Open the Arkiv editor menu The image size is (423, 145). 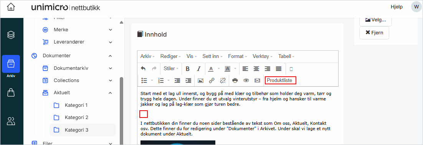click(x=147, y=56)
